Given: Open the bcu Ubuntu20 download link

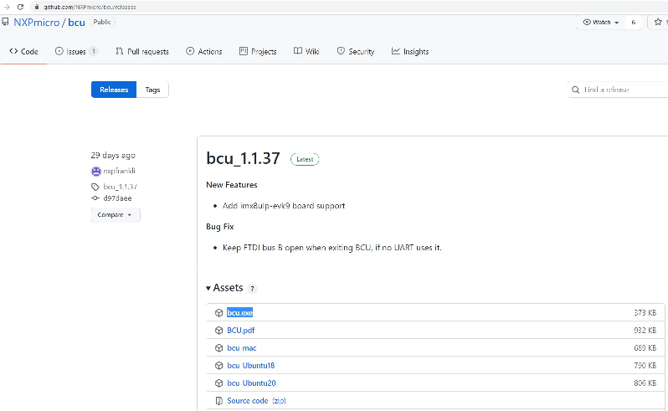Looking at the screenshot, I should click(251, 383).
